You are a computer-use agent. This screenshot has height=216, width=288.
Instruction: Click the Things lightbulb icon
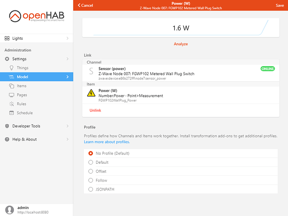click(x=12, y=68)
